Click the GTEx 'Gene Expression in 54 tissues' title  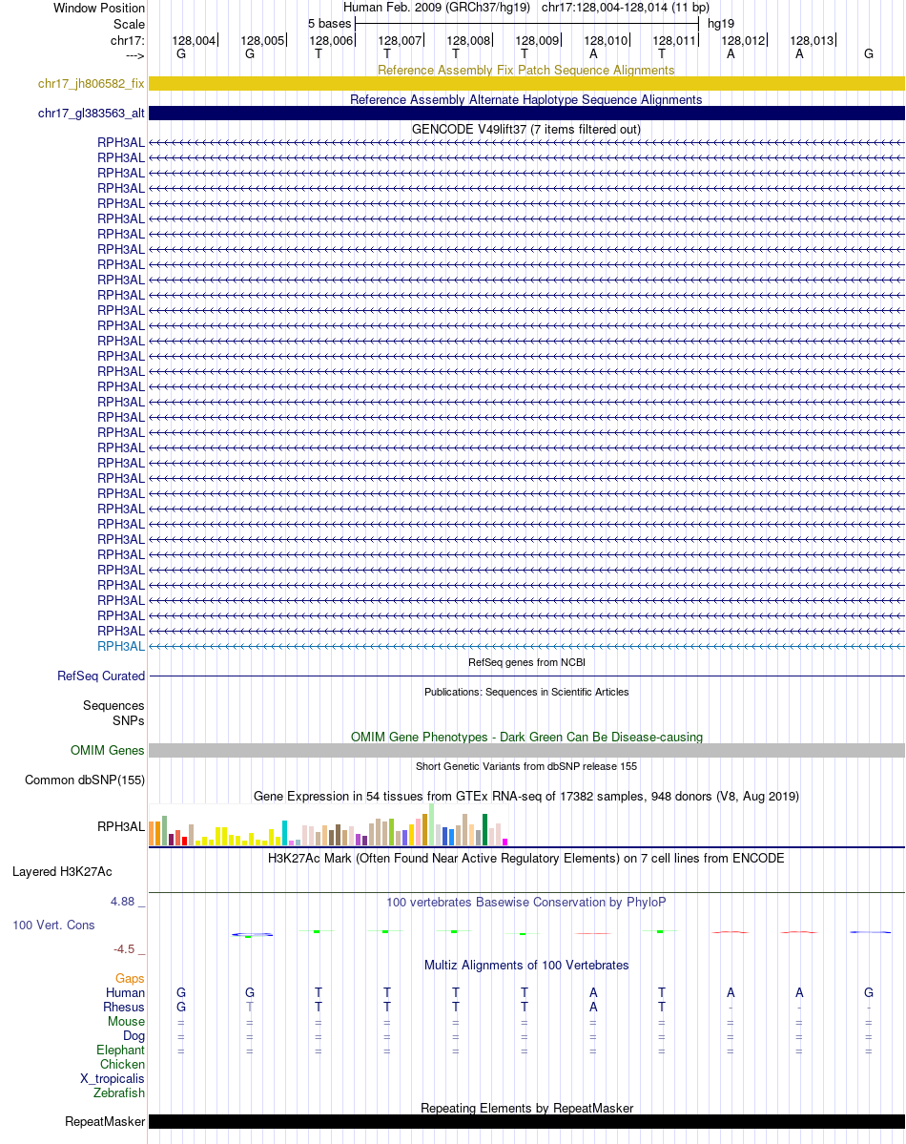point(525,796)
